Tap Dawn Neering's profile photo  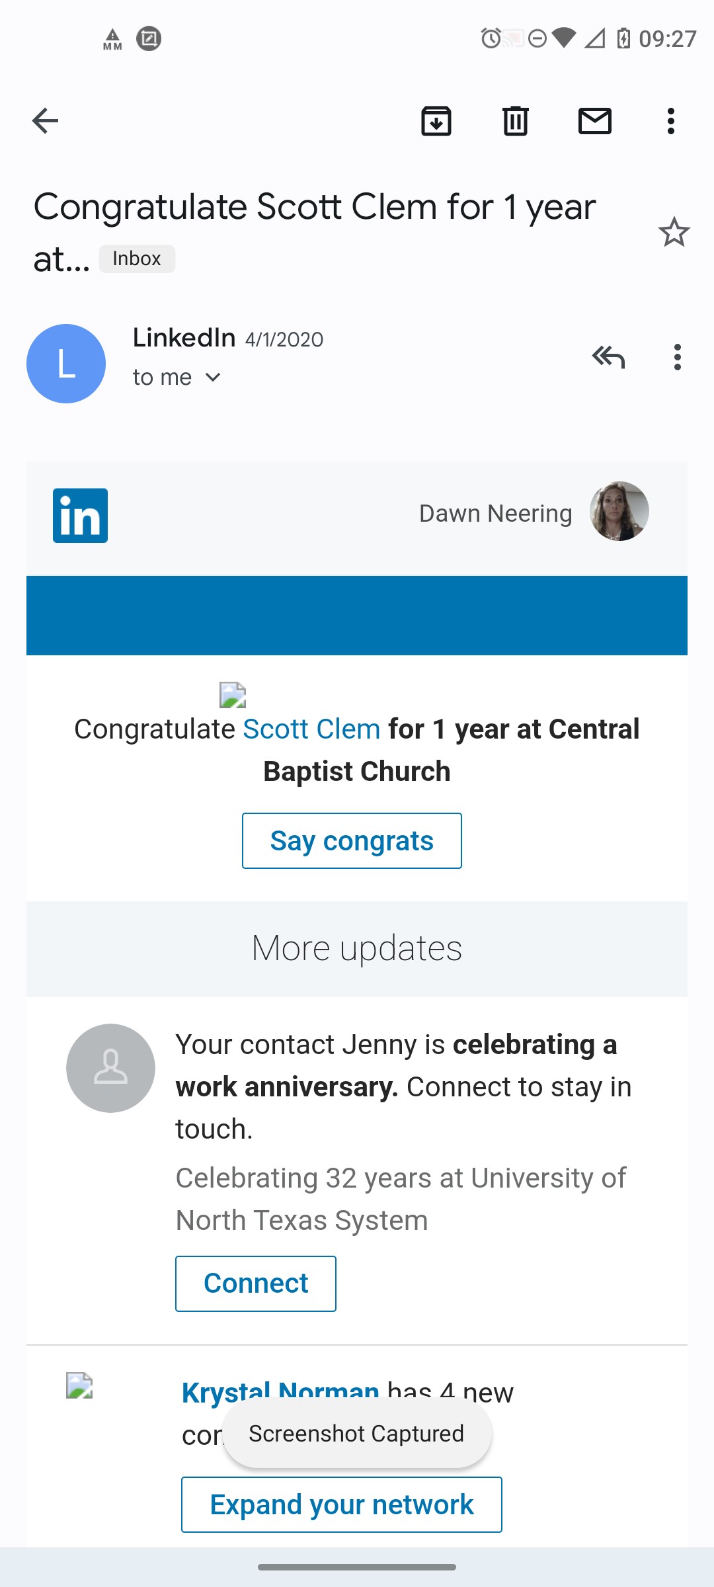point(619,511)
